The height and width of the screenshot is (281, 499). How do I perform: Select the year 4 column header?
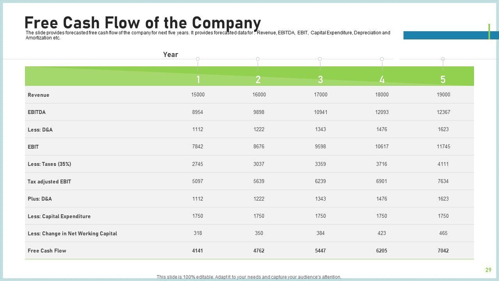[x=382, y=80]
